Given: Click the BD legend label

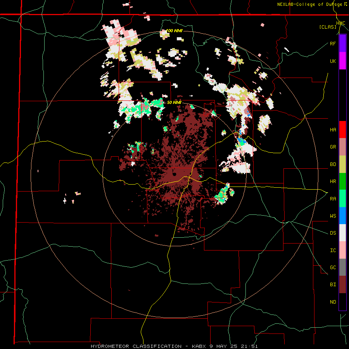Looking at the screenshot, I should click(333, 164).
